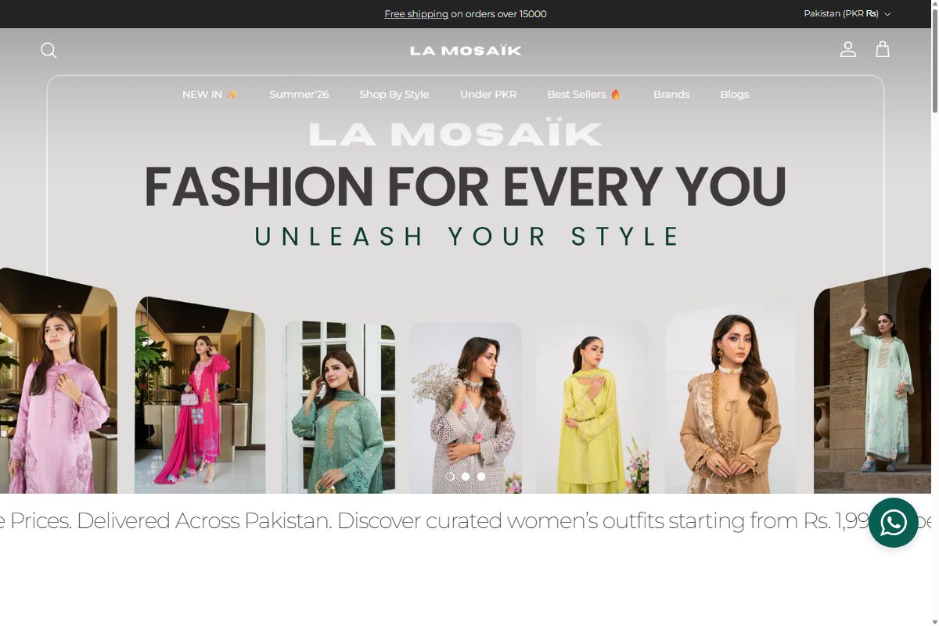This screenshot has width=939, height=626.
Task: Select the first slideshow pagination dot
Action: 450,477
